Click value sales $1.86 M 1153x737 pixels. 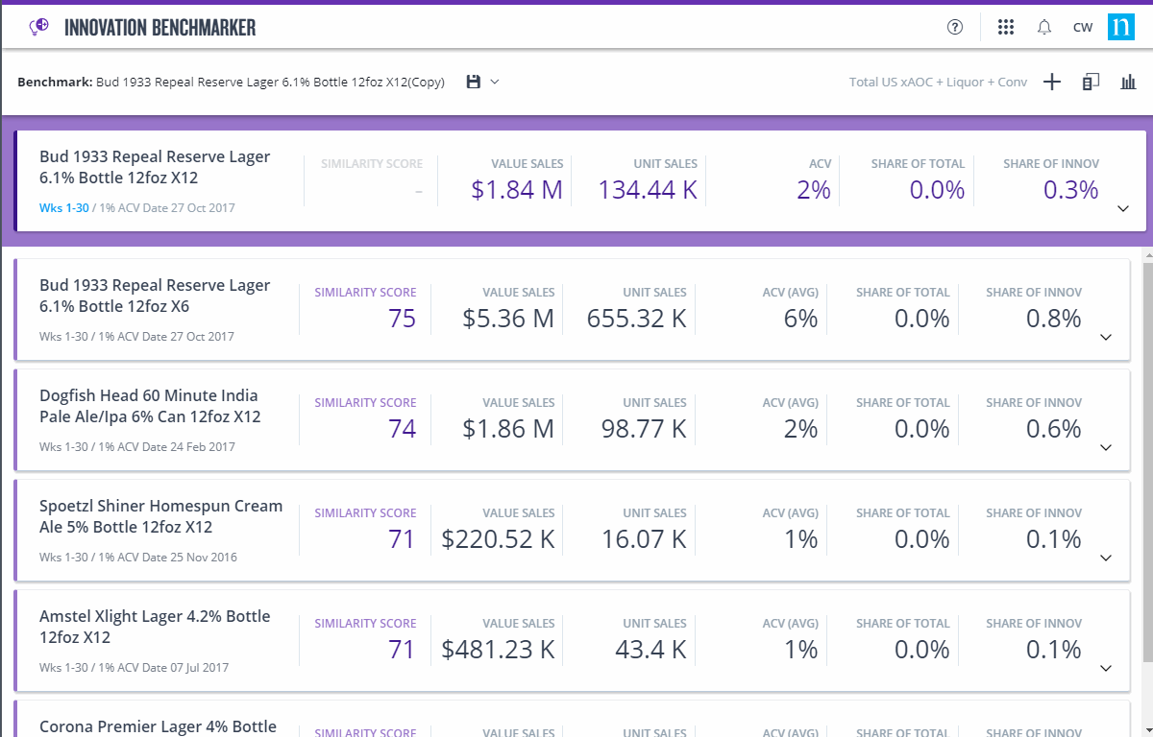tap(508, 429)
